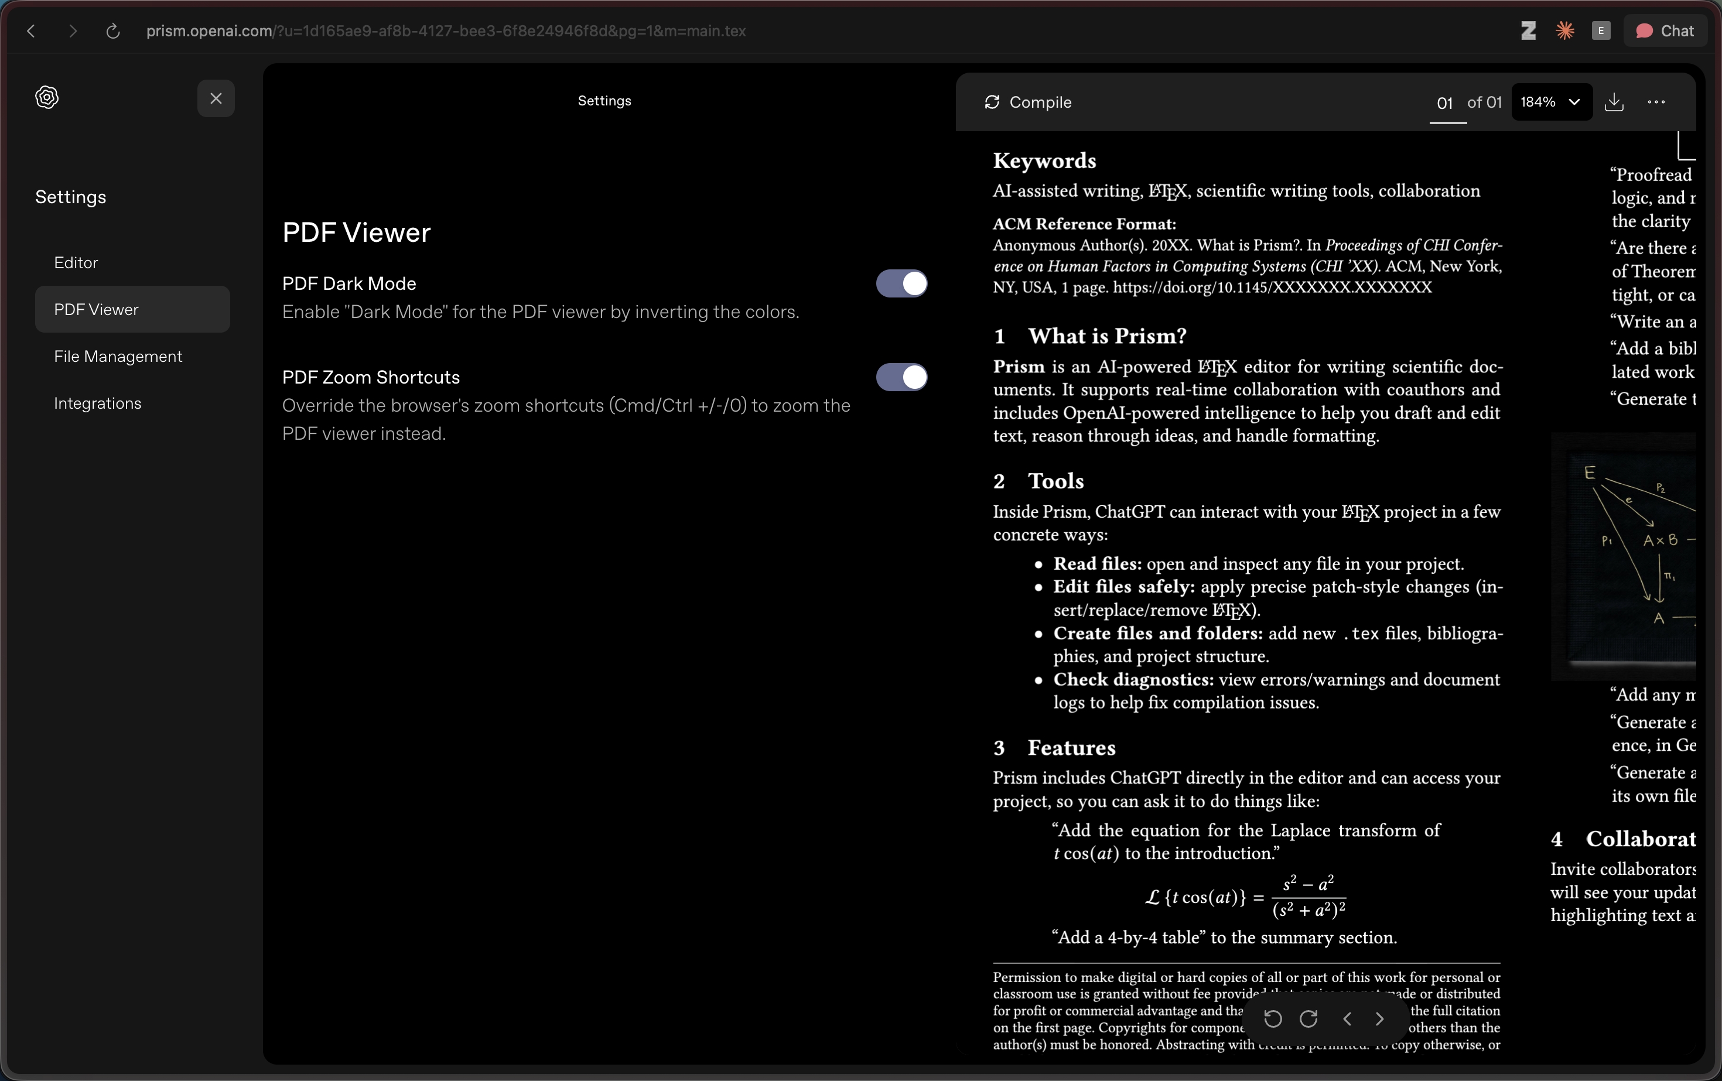
Task: Click the OpenAI logo in sidebar
Action: coord(47,97)
